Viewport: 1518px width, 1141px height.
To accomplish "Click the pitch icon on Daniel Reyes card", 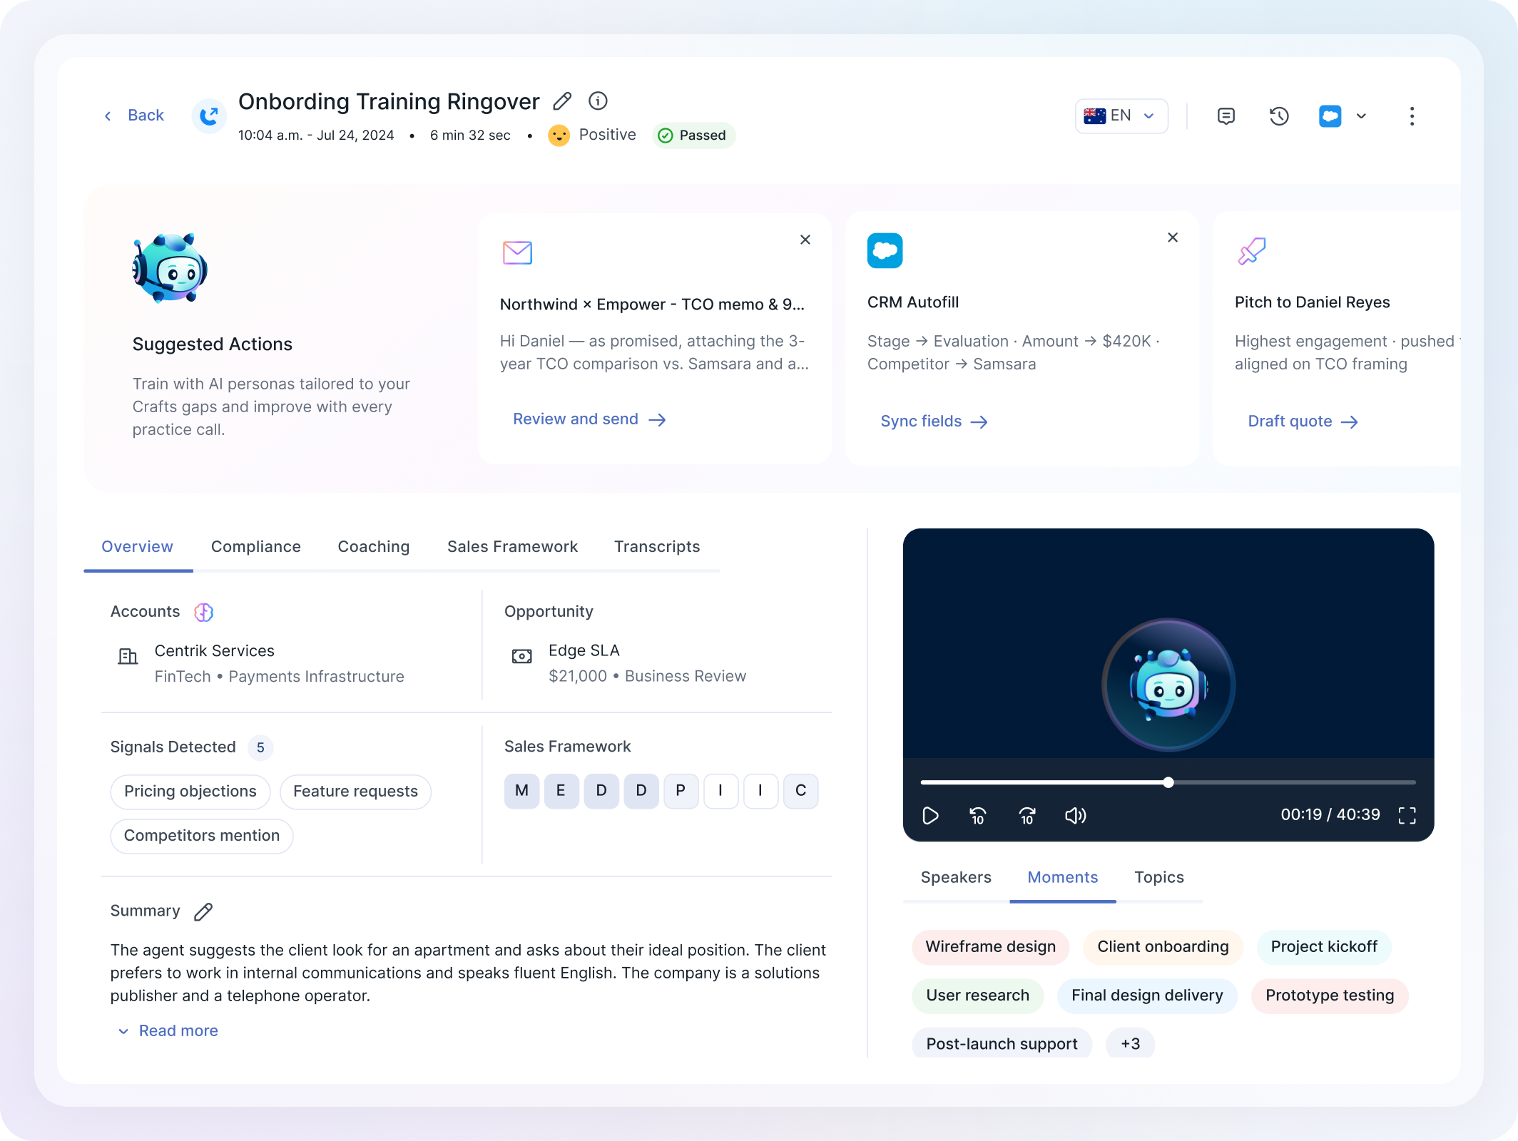I will (1252, 251).
